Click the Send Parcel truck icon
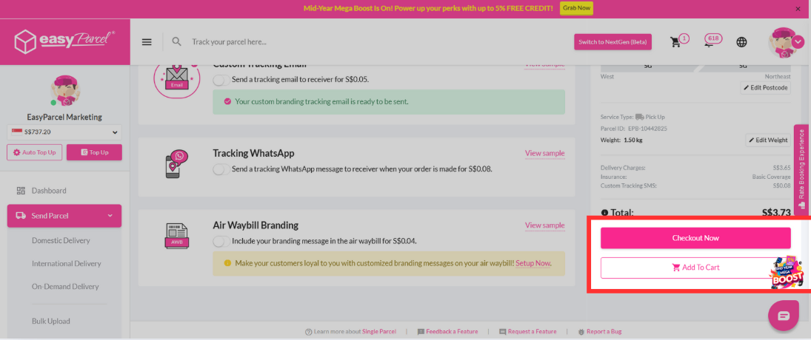This screenshot has width=811, height=340. [21, 216]
